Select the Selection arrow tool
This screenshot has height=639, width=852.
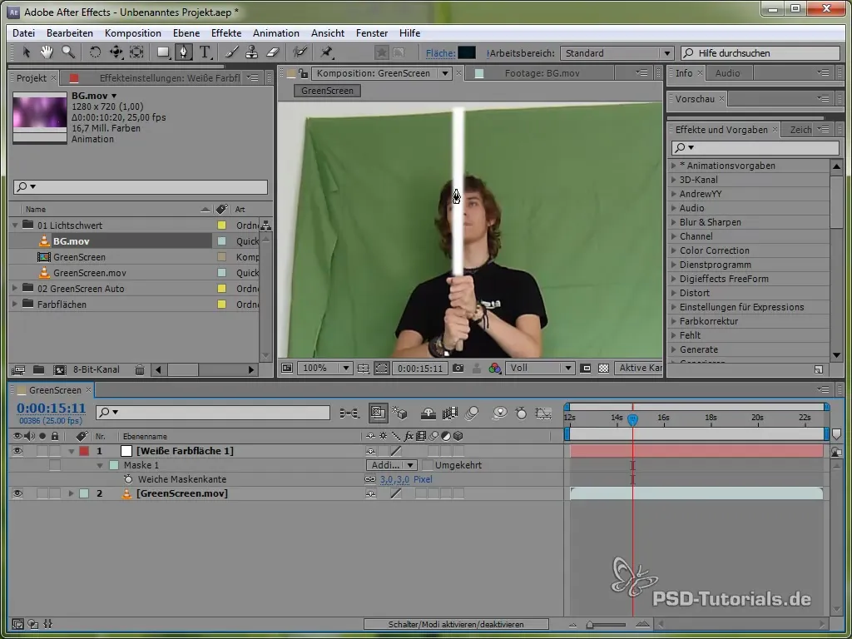point(26,52)
